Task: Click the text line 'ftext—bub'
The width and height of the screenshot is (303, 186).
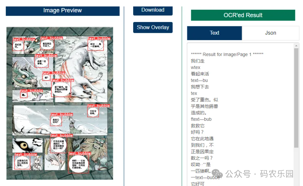Action: 201,119
